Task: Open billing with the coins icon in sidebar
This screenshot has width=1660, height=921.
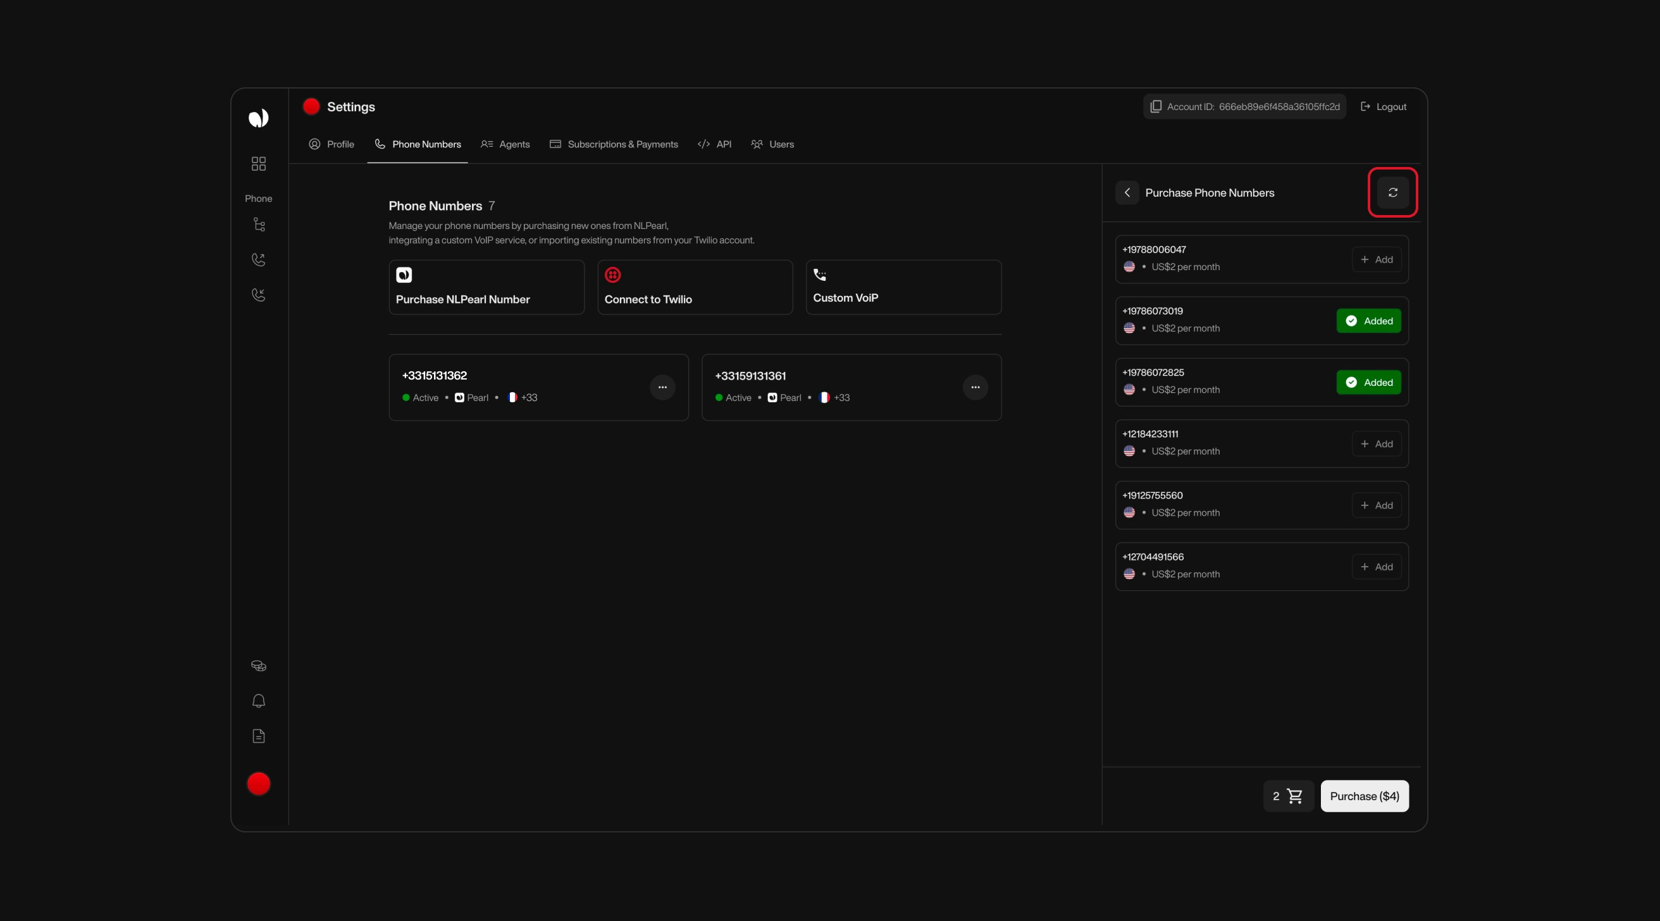Action: coord(258,666)
